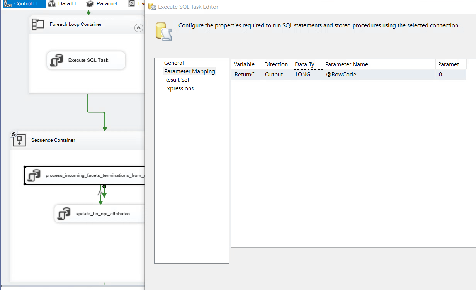
Task: Click the Direction column header
Action: tap(277, 64)
